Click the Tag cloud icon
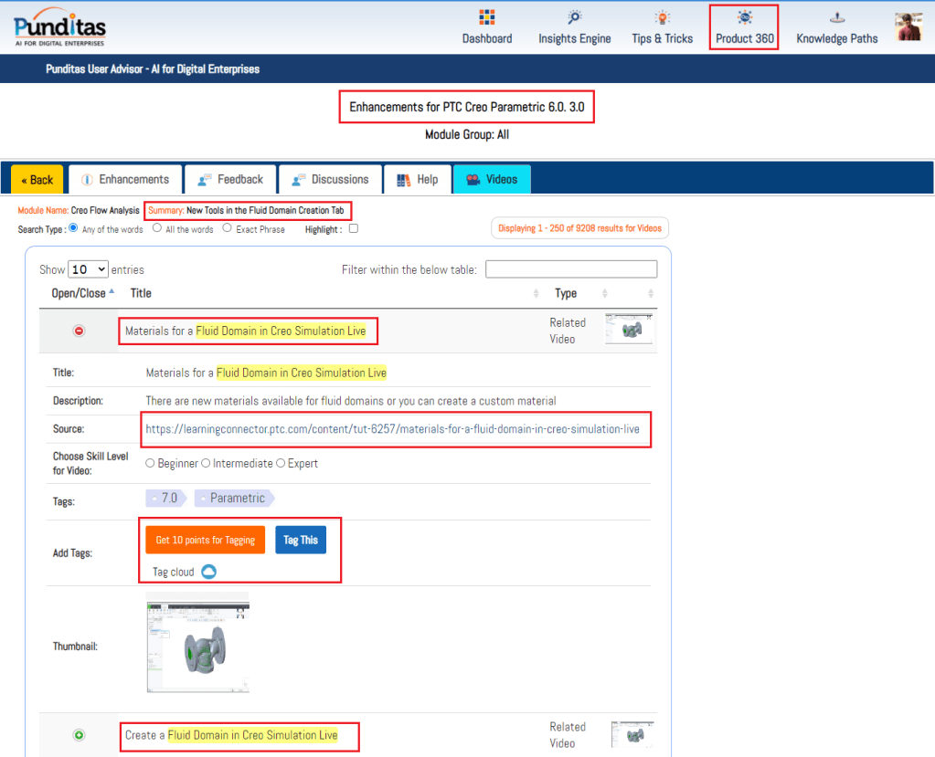The width and height of the screenshot is (935, 757). (x=208, y=572)
